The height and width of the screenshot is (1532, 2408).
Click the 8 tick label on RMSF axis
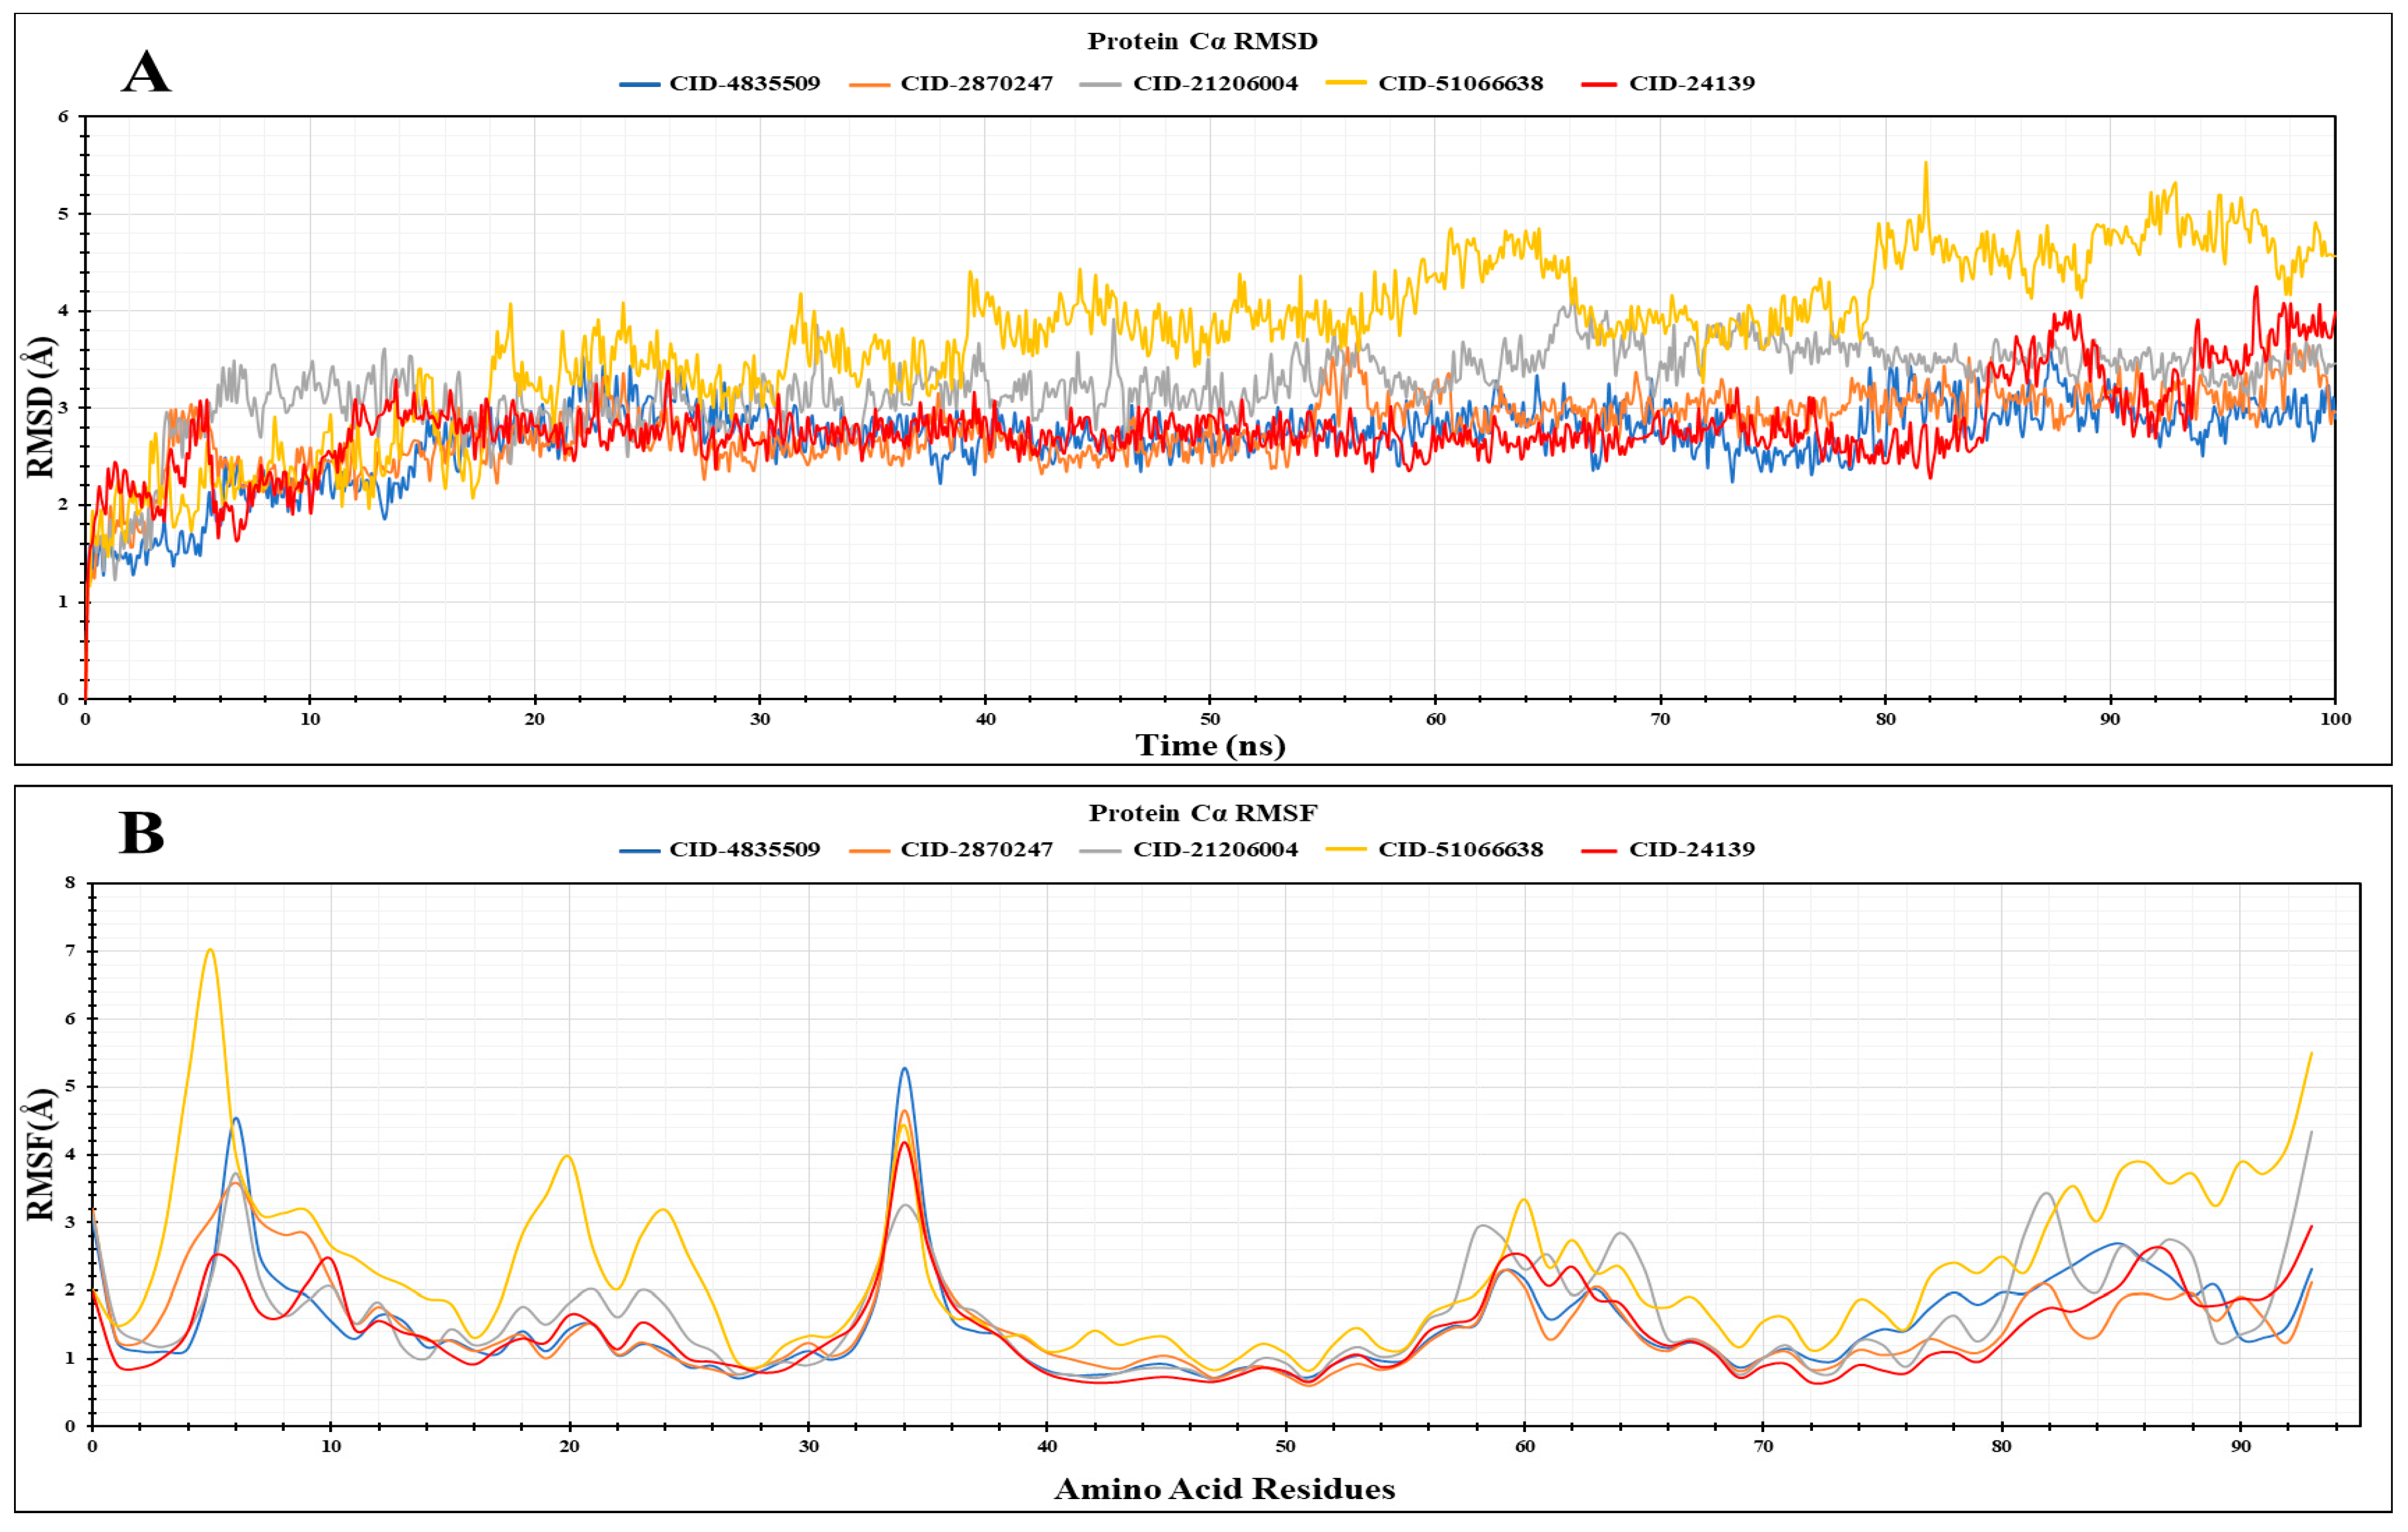coord(70,882)
